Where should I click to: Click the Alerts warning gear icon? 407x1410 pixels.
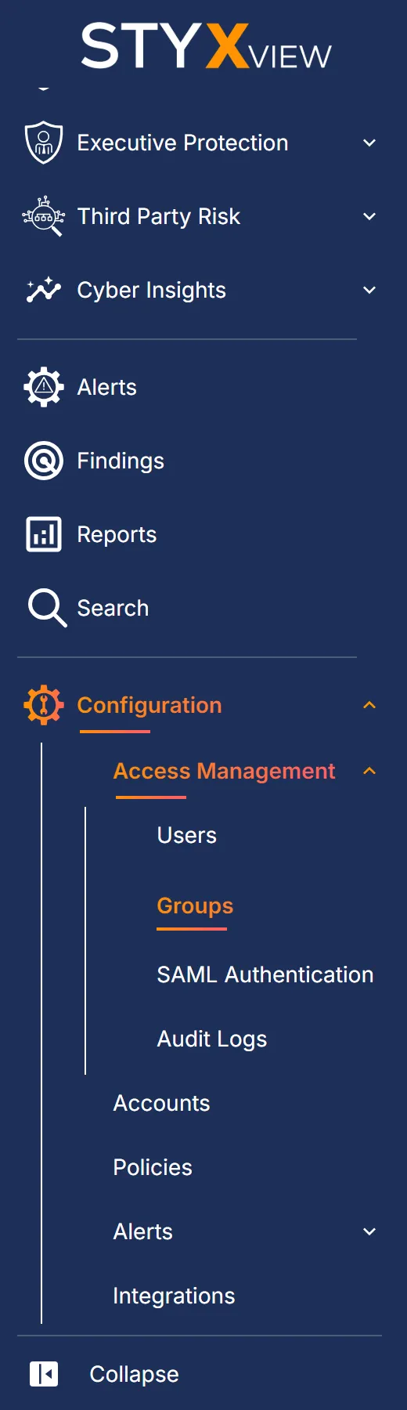point(44,387)
